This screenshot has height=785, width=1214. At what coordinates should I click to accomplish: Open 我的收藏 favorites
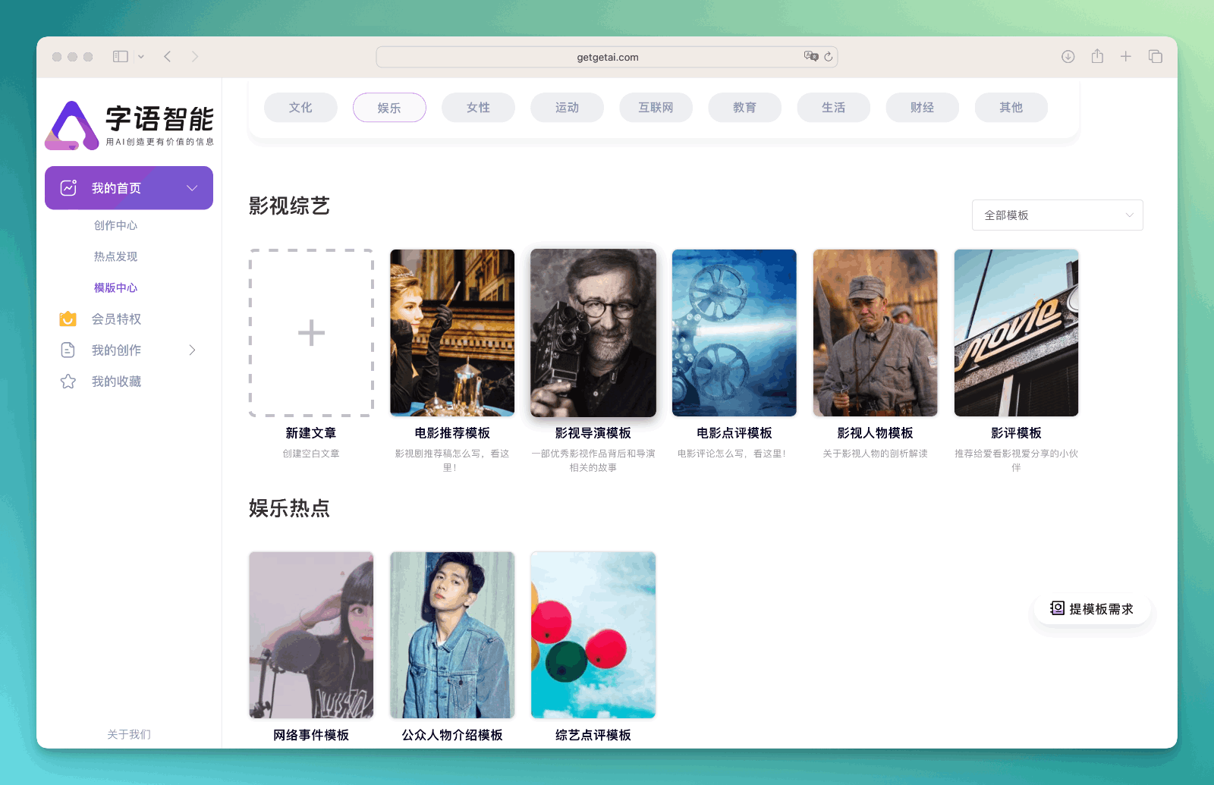pos(115,381)
